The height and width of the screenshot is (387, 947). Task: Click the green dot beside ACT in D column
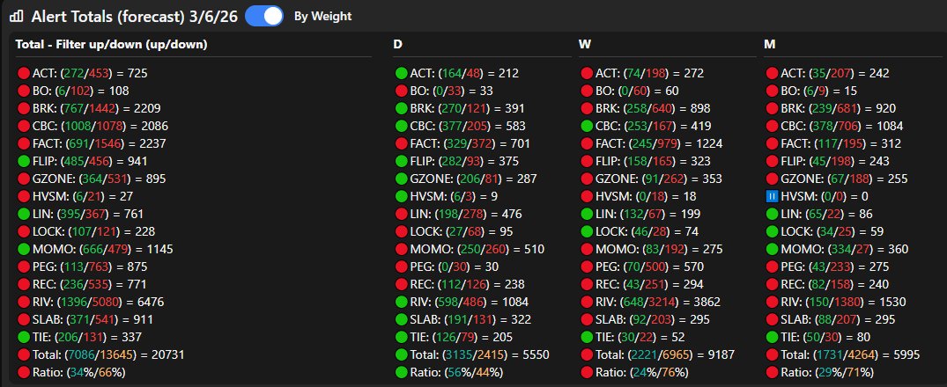click(401, 74)
